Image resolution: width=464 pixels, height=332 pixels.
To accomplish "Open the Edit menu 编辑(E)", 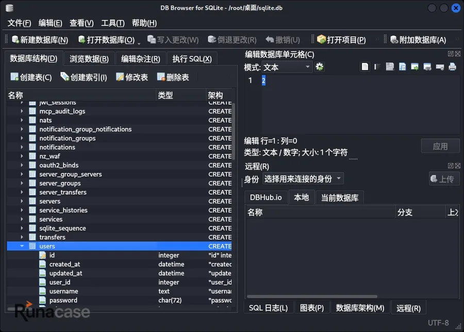I will (x=51, y=23).
